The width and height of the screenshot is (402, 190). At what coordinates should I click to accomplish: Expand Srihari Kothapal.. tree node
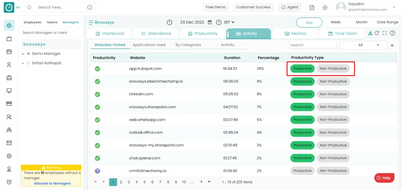click(x=23, y=63)
